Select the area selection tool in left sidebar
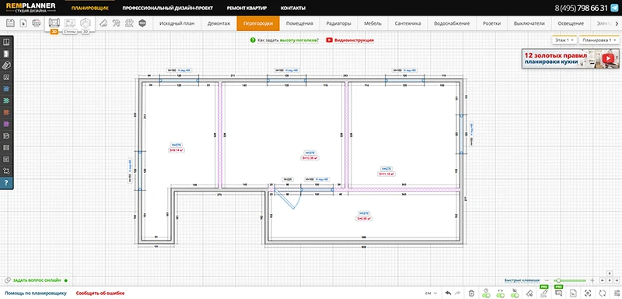622x299 pixels. [x=6, y=171]
